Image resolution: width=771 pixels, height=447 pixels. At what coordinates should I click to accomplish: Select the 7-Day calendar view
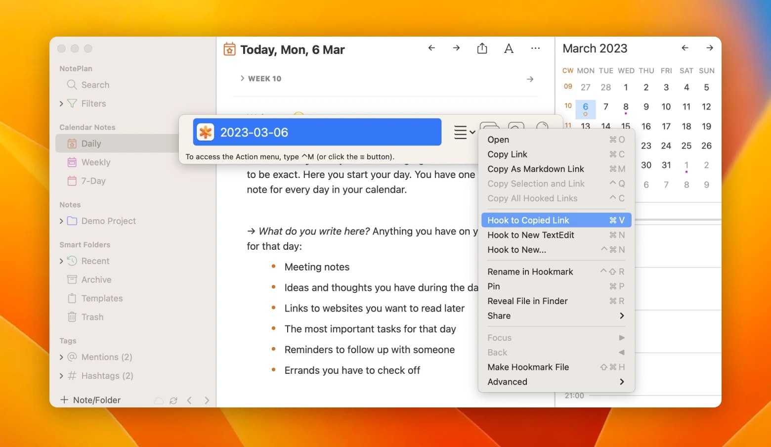coord(93,181)
